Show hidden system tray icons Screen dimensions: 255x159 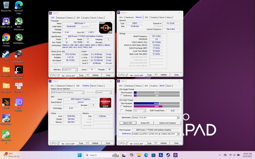(x=220, y=155)
